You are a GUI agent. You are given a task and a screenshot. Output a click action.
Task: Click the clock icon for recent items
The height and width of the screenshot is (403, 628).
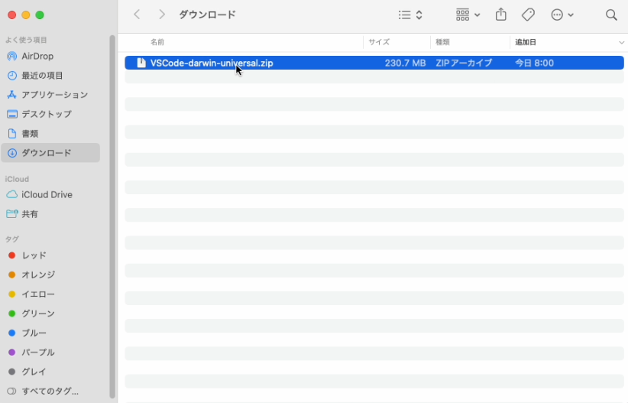12,76
